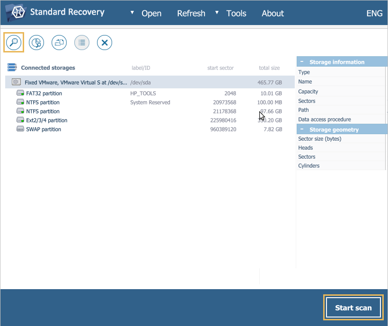Click the SWAP partition memory icon
388x326 pixels.
click(x=20, y=129)
